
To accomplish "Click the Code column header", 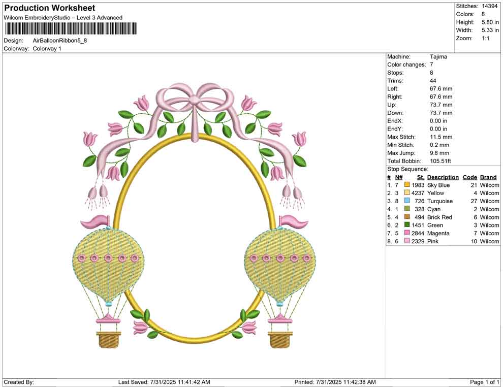I will pyautogui.click(x=470, y=177).
